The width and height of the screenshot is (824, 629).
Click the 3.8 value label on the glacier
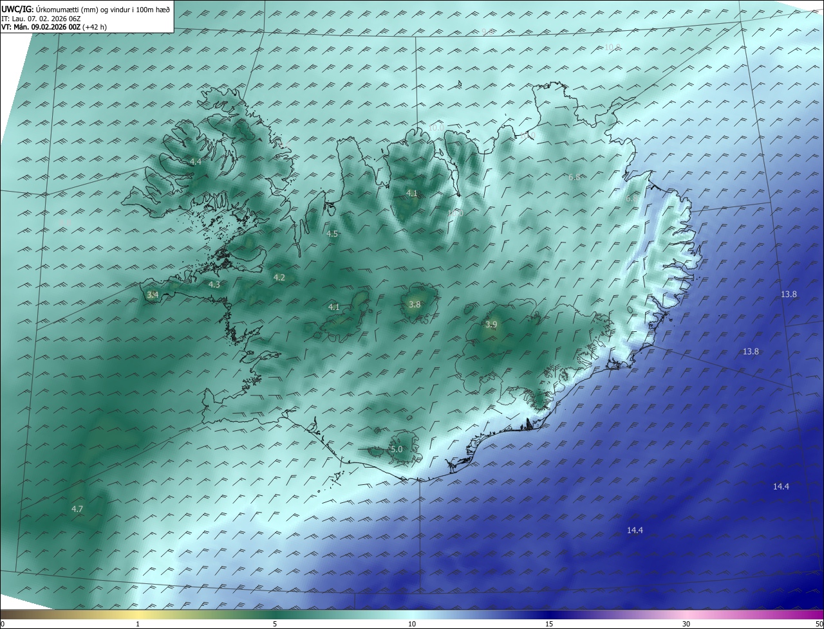coord(415,305)
